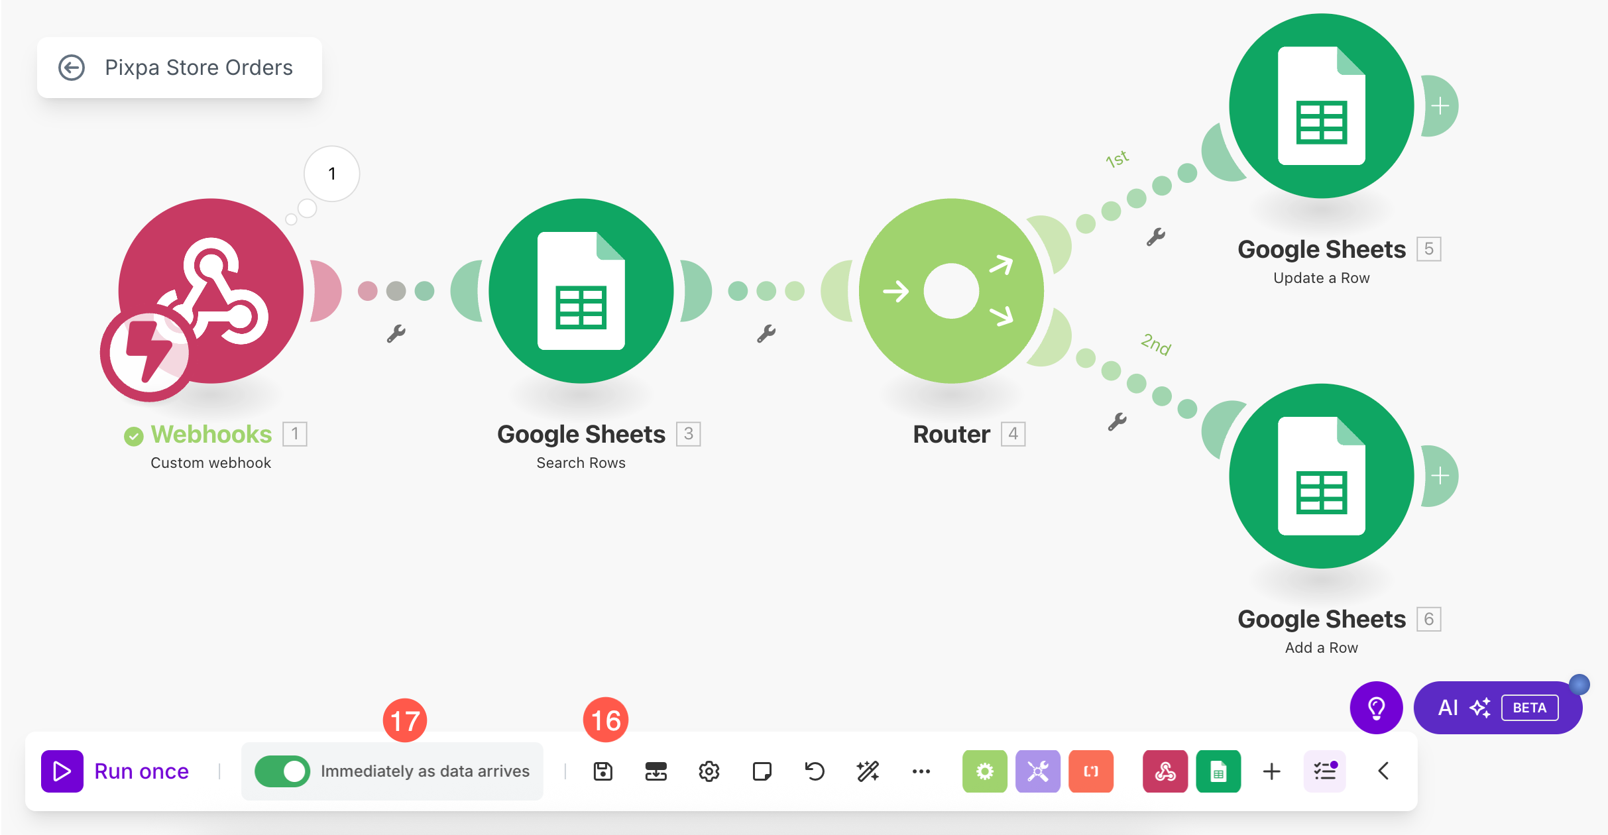Image resolution: width=1608 pixels, height=835 pixels.
Task: Open the lightbulb help button
Action: click(x=1377, y=708)
